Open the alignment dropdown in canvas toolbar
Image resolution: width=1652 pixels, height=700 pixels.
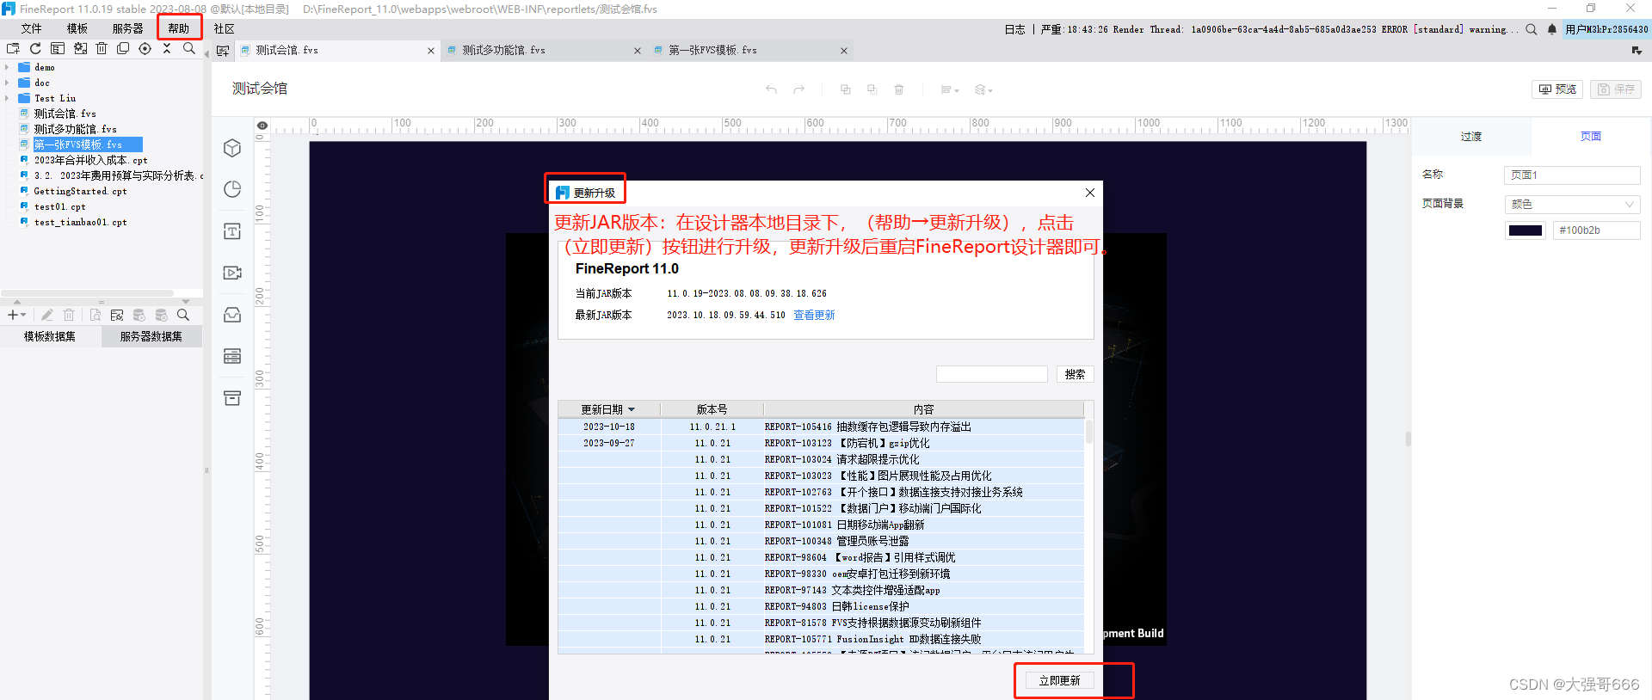pyautogui.click(x=950, y=89)
